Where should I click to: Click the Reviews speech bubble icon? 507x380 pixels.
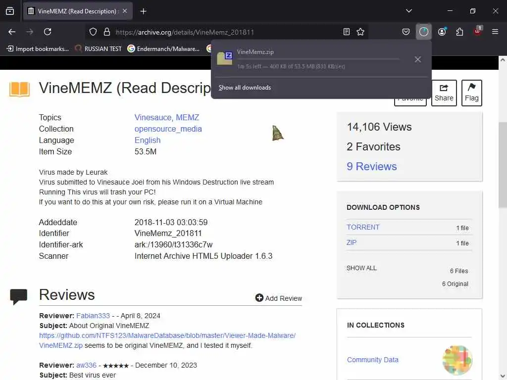(x=18, y=297)
